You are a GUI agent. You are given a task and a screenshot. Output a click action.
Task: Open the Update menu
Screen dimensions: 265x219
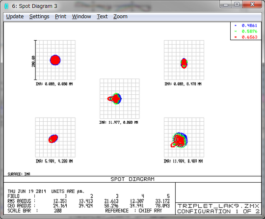coord(15,17)
